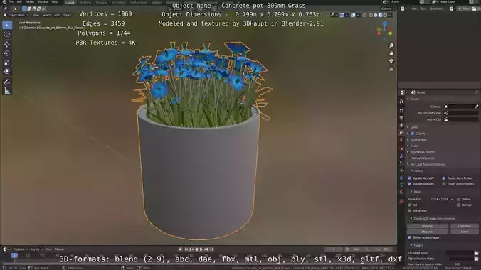
Task: Select the Rotate tool
Action: click(x=7, y=53)
